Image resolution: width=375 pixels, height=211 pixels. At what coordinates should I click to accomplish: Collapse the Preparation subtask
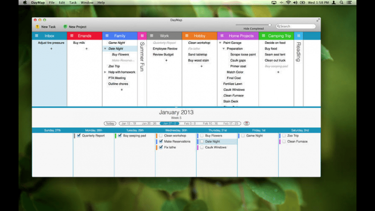pyautogui.click(x=224, y=49)
